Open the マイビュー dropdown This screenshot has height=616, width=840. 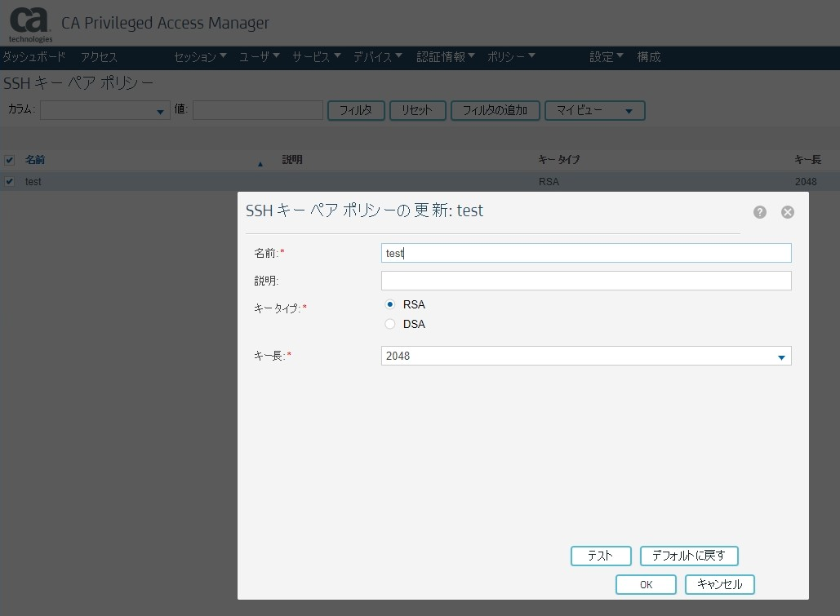coord(595,111)
